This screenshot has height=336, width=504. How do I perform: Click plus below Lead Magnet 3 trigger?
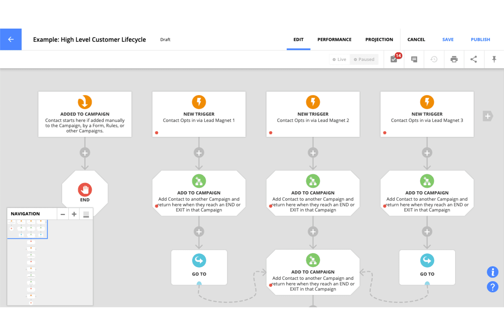(427, 153)
